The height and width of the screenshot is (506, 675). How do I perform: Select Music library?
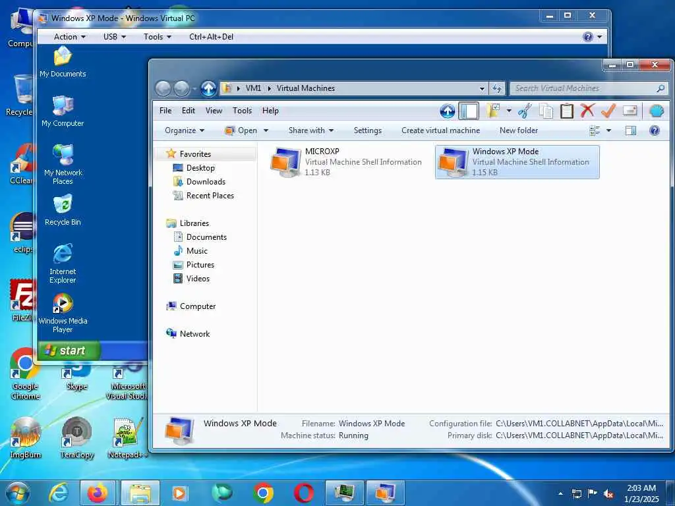coord(196,251)
